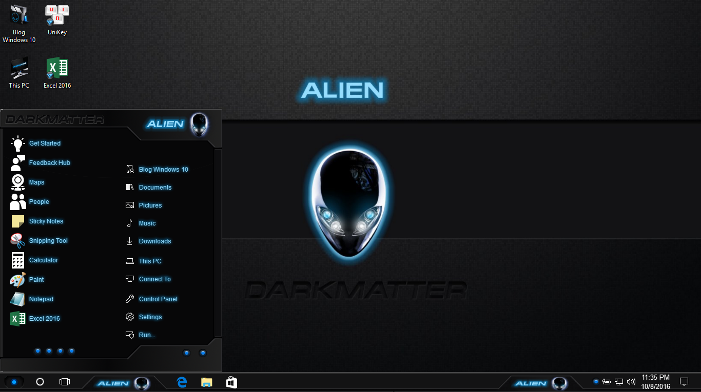Open the Action Center notification icon
The width and height of the screenshot is (701, 392).
point(684,382)
